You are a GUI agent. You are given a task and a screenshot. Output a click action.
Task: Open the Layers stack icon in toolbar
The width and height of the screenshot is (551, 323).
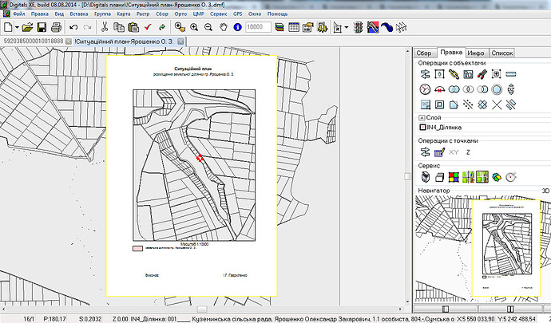click(x=279, y=27)
